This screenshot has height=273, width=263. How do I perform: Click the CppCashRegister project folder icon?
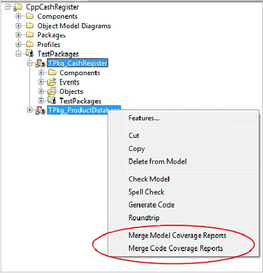(18, 7)
